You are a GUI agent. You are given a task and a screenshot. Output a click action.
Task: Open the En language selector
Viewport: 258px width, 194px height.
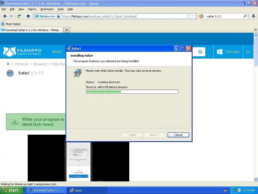248,52
